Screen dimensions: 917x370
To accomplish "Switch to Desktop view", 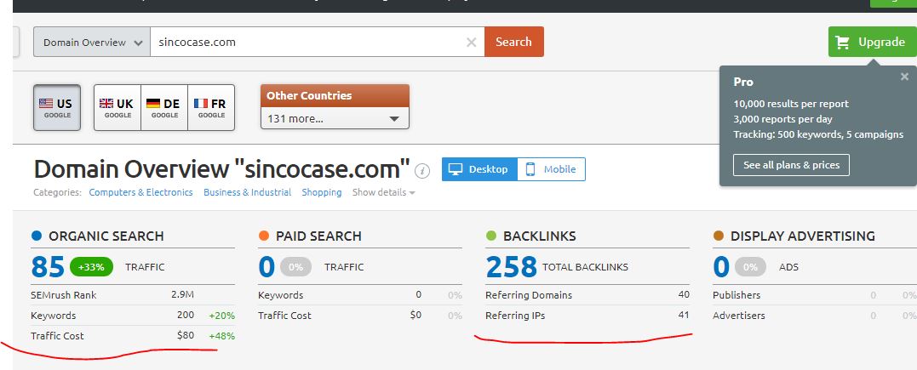I will coord(479,169).
